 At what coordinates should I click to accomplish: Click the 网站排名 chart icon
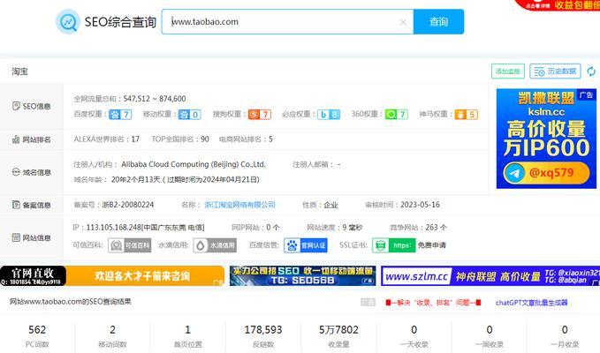coord(16,139)
